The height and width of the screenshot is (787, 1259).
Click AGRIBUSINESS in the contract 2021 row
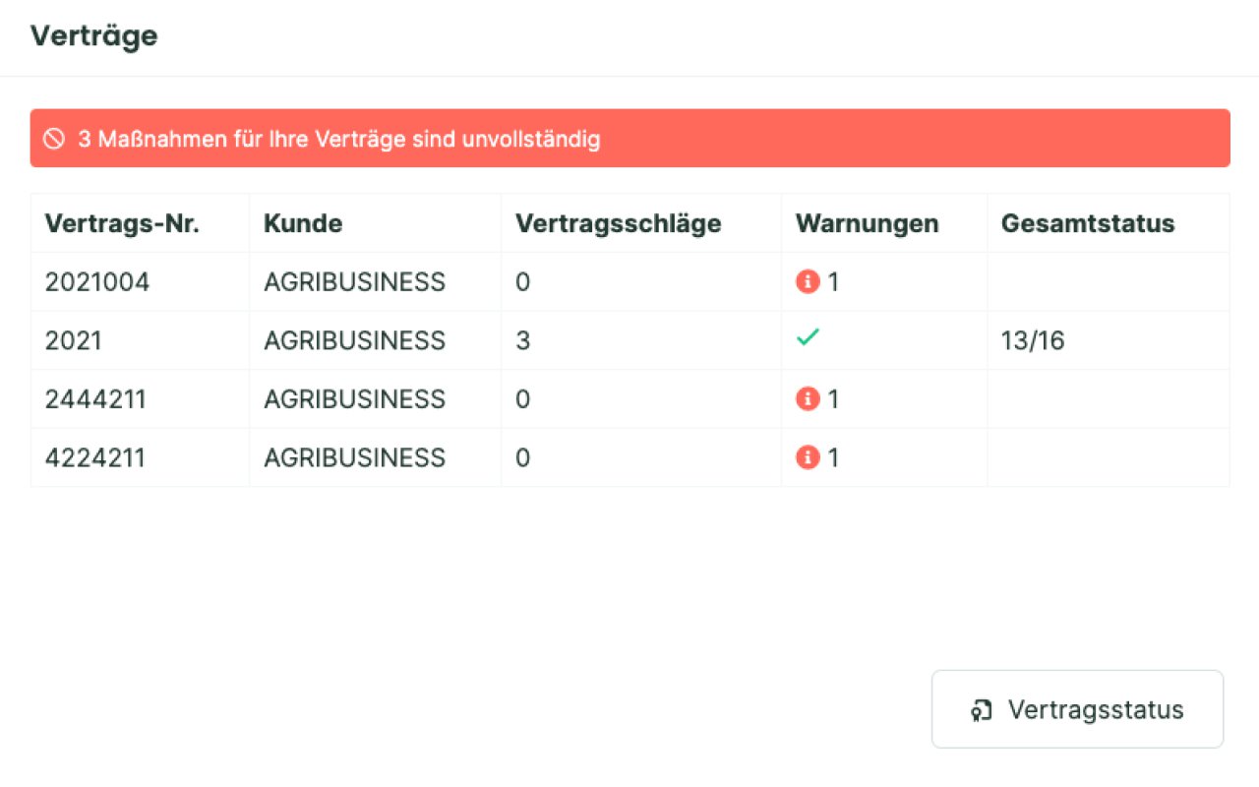[x=354, y=341]
